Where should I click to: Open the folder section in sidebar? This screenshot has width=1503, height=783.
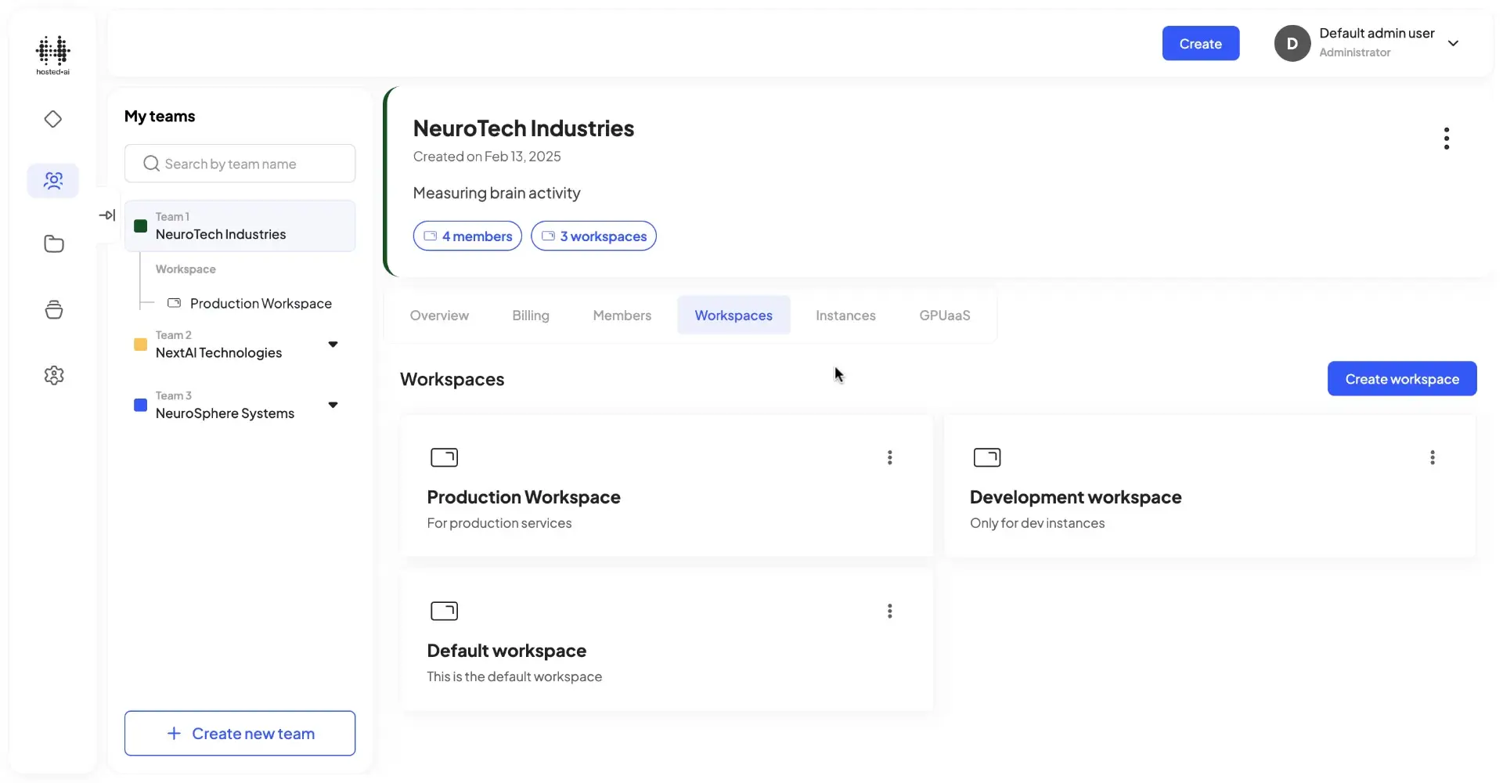coord(52,244)
